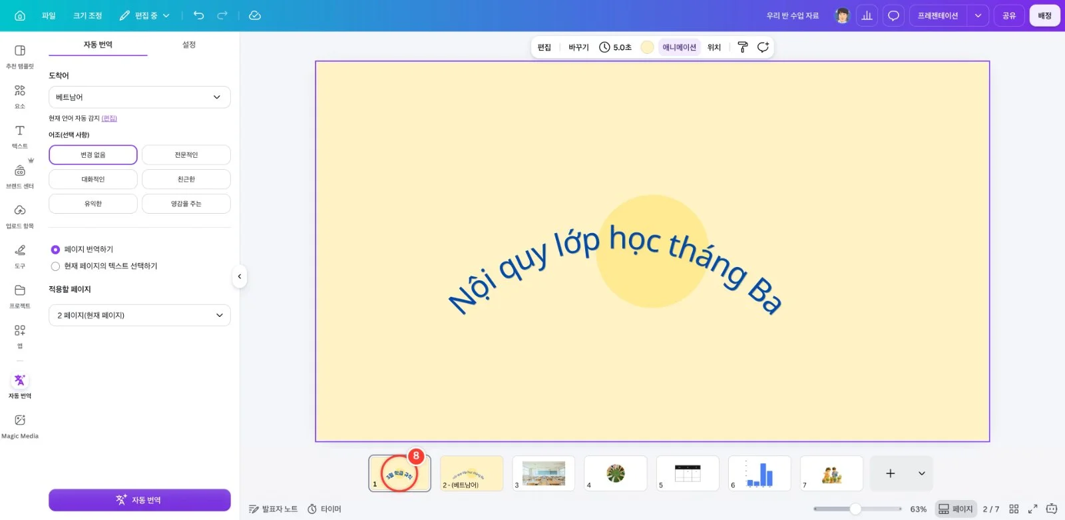
Task: Expand the 프레젠테이션 options arrow
Action: [x=977, y=15]
